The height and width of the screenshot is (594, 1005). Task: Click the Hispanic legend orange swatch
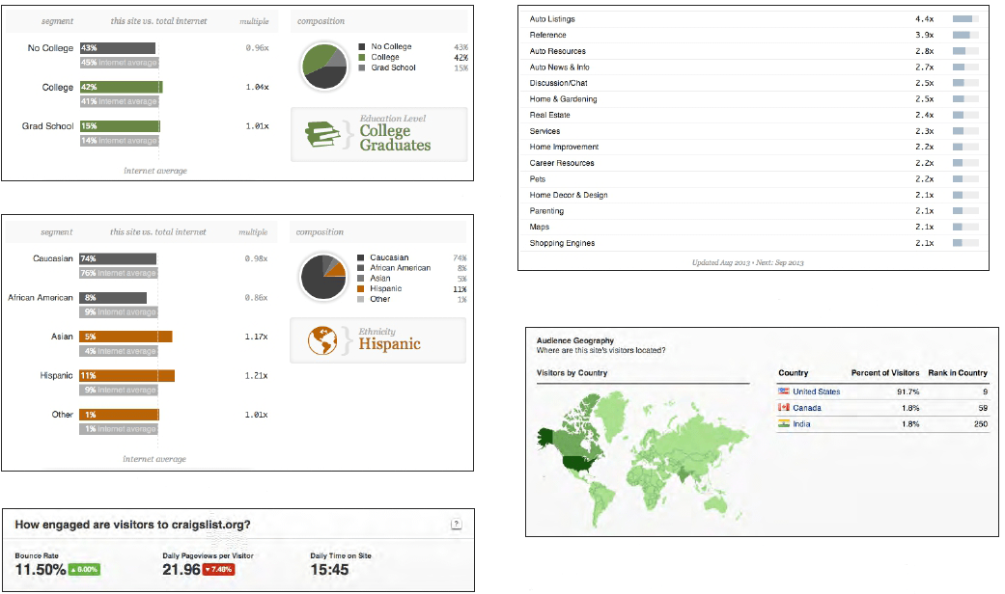click(361, 288)
